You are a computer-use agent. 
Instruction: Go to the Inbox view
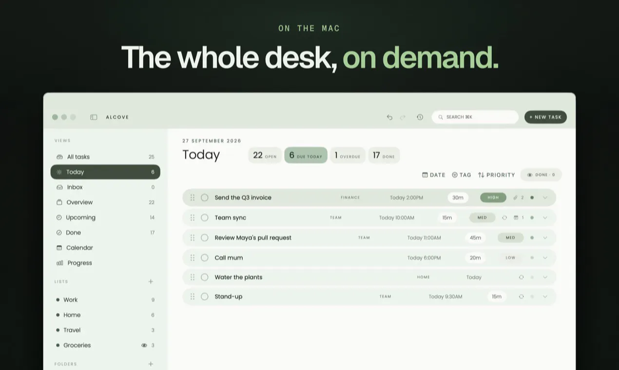tap(105, 187)
